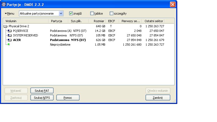Click last sector value 27 854 847
This screenshot has width=217, height=122.
point(157,35)
